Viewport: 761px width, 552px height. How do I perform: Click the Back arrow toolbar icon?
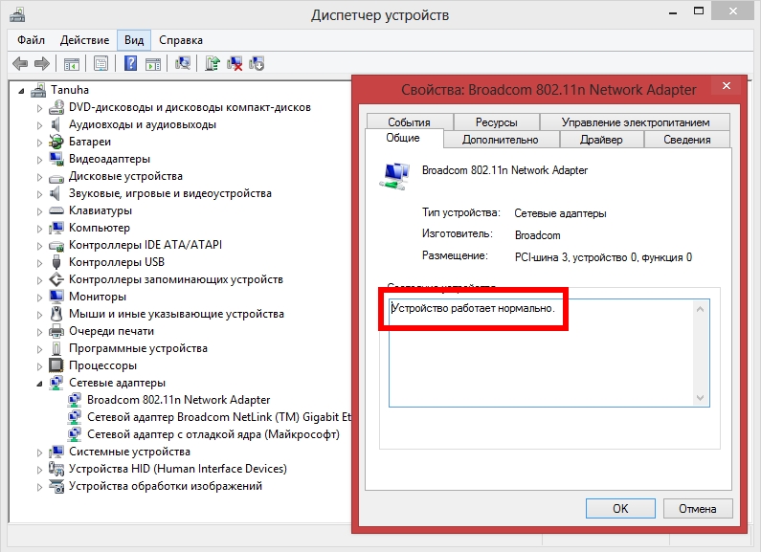click(x=19, y=64)
